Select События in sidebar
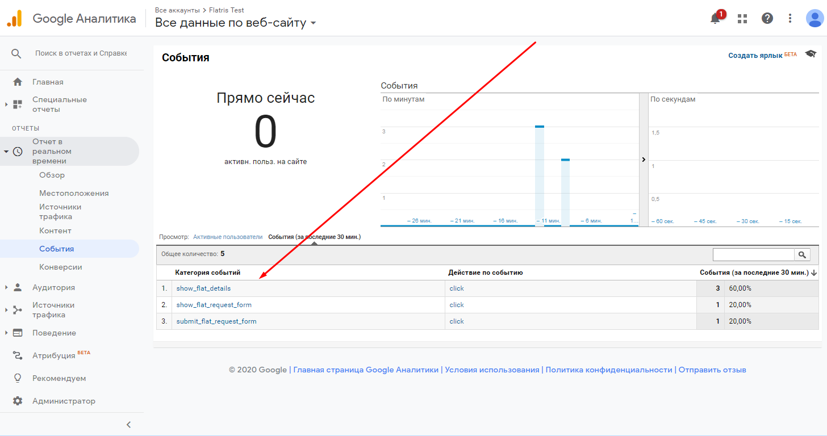The image size is (827, 436). pyautogui.click(x=57, y=249)
